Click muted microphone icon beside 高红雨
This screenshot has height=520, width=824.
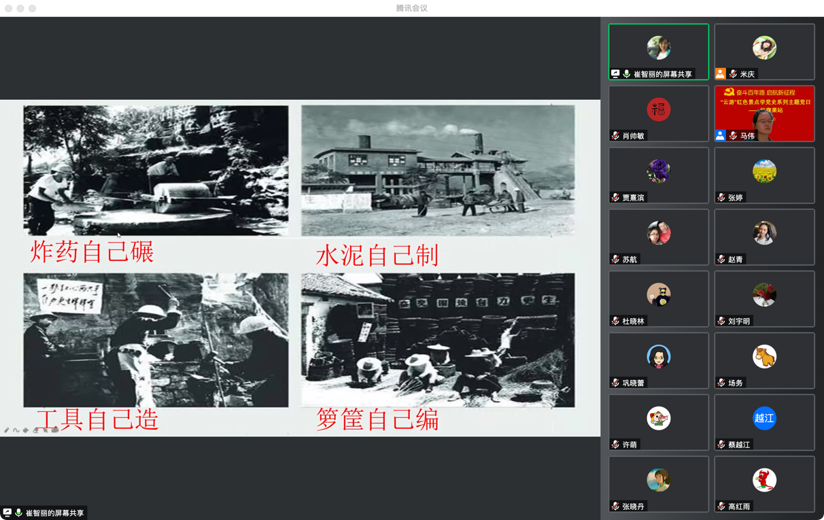pos(721,506)
